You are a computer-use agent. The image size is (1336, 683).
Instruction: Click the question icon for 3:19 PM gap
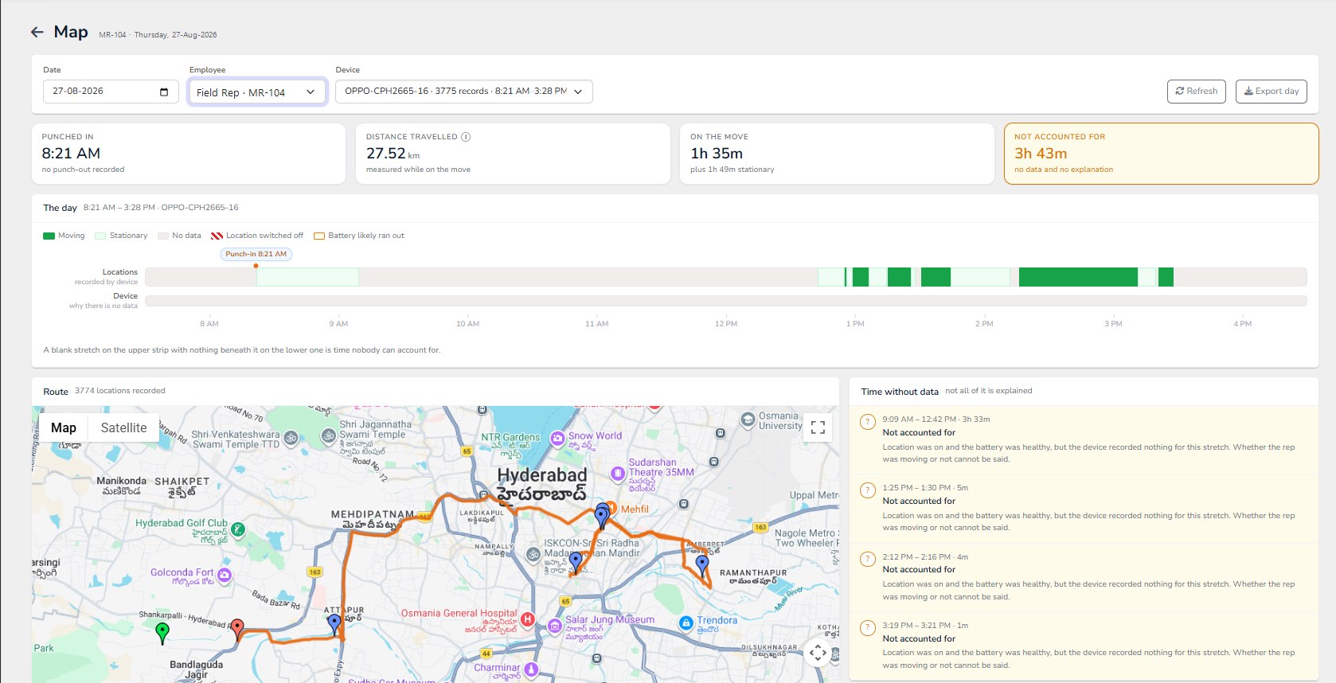(x=868, y=628)
